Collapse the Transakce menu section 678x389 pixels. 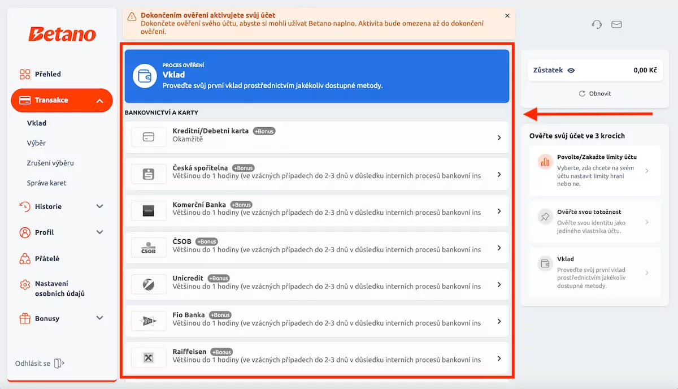pyautogui.click(x=99, y=101)
